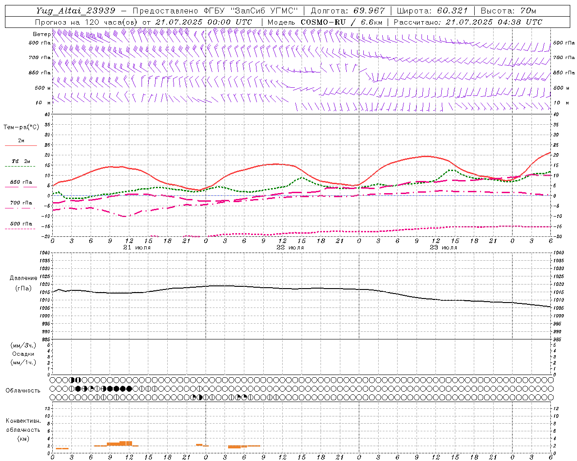This screenshot has height=461, width=577.
Task: Click the forecast start time 21.07.2025 00:00 UTC
Action: (203, 22)
